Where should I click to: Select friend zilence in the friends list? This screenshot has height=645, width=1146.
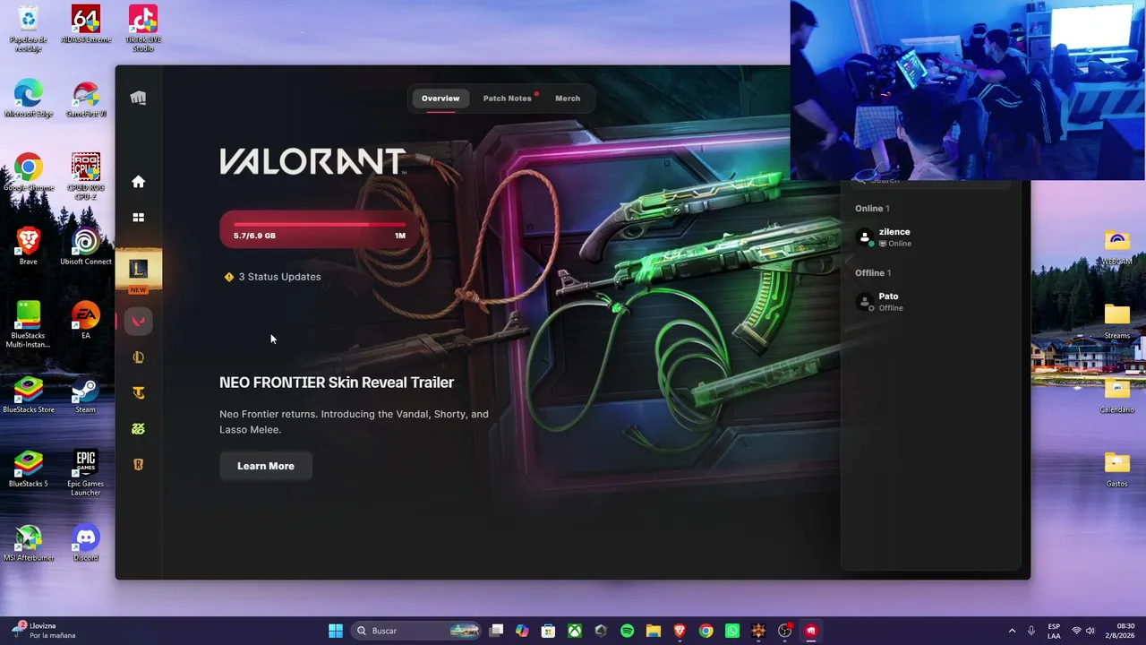coord(931,237)
